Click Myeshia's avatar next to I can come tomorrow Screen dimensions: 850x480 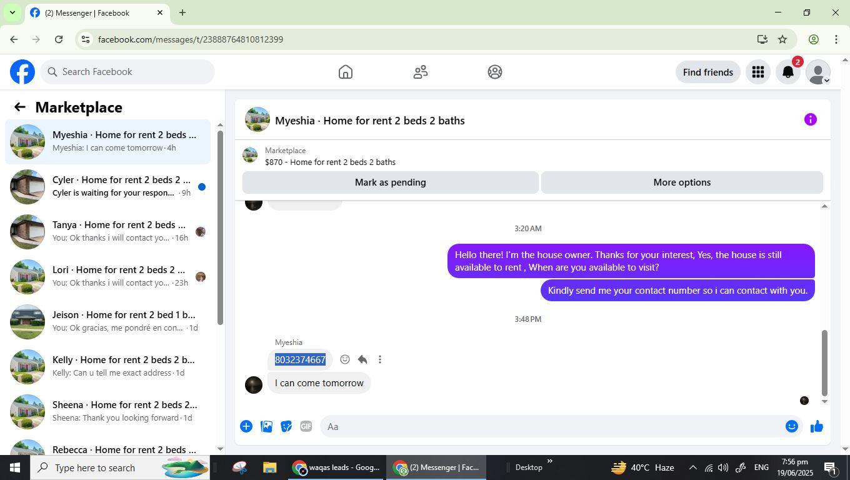(254, 384)
